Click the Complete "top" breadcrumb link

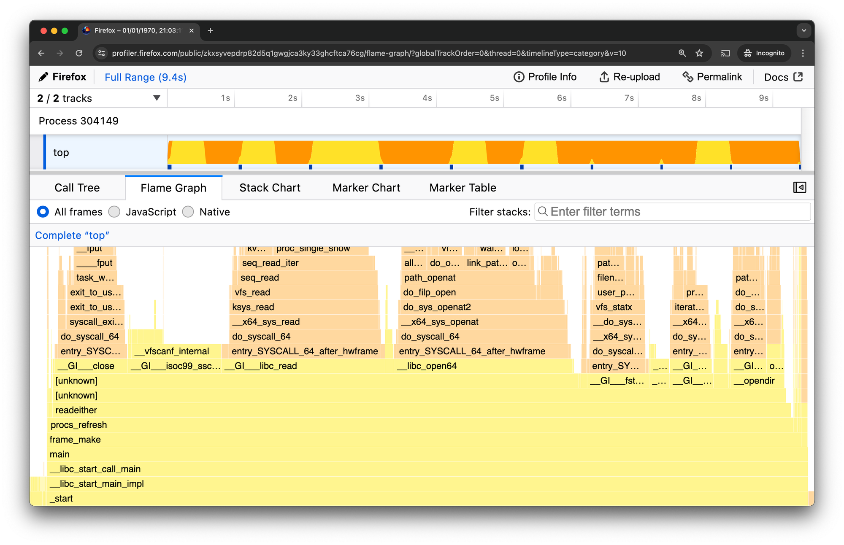tap(72, 235)
